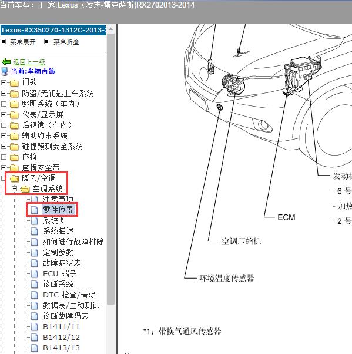Expand the 碰撞预测安全系统 tree node
Screen dimensions: 352x354
point(4,146)
